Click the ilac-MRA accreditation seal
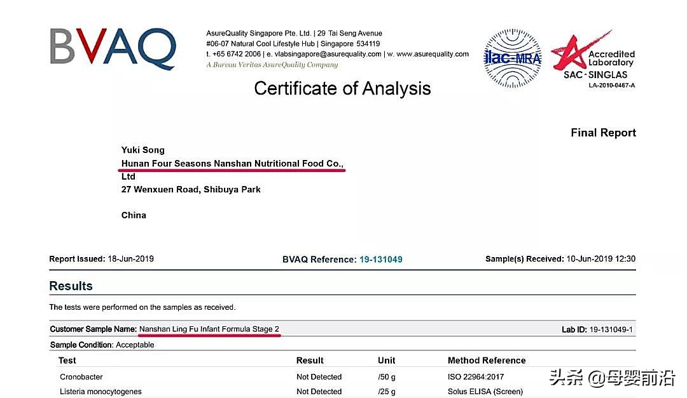This screenshot has width=687, height=398. tap(512, 58)
